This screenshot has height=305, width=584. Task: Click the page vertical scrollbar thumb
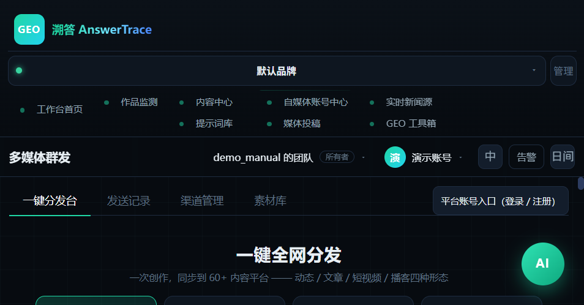[581, 184]
